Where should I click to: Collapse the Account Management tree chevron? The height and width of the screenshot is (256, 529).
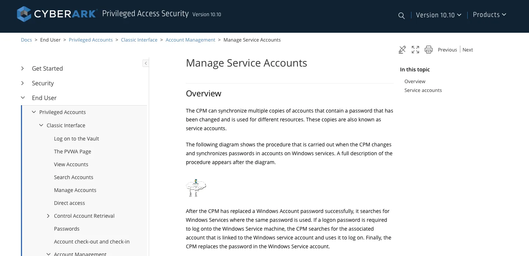[48, 254]
